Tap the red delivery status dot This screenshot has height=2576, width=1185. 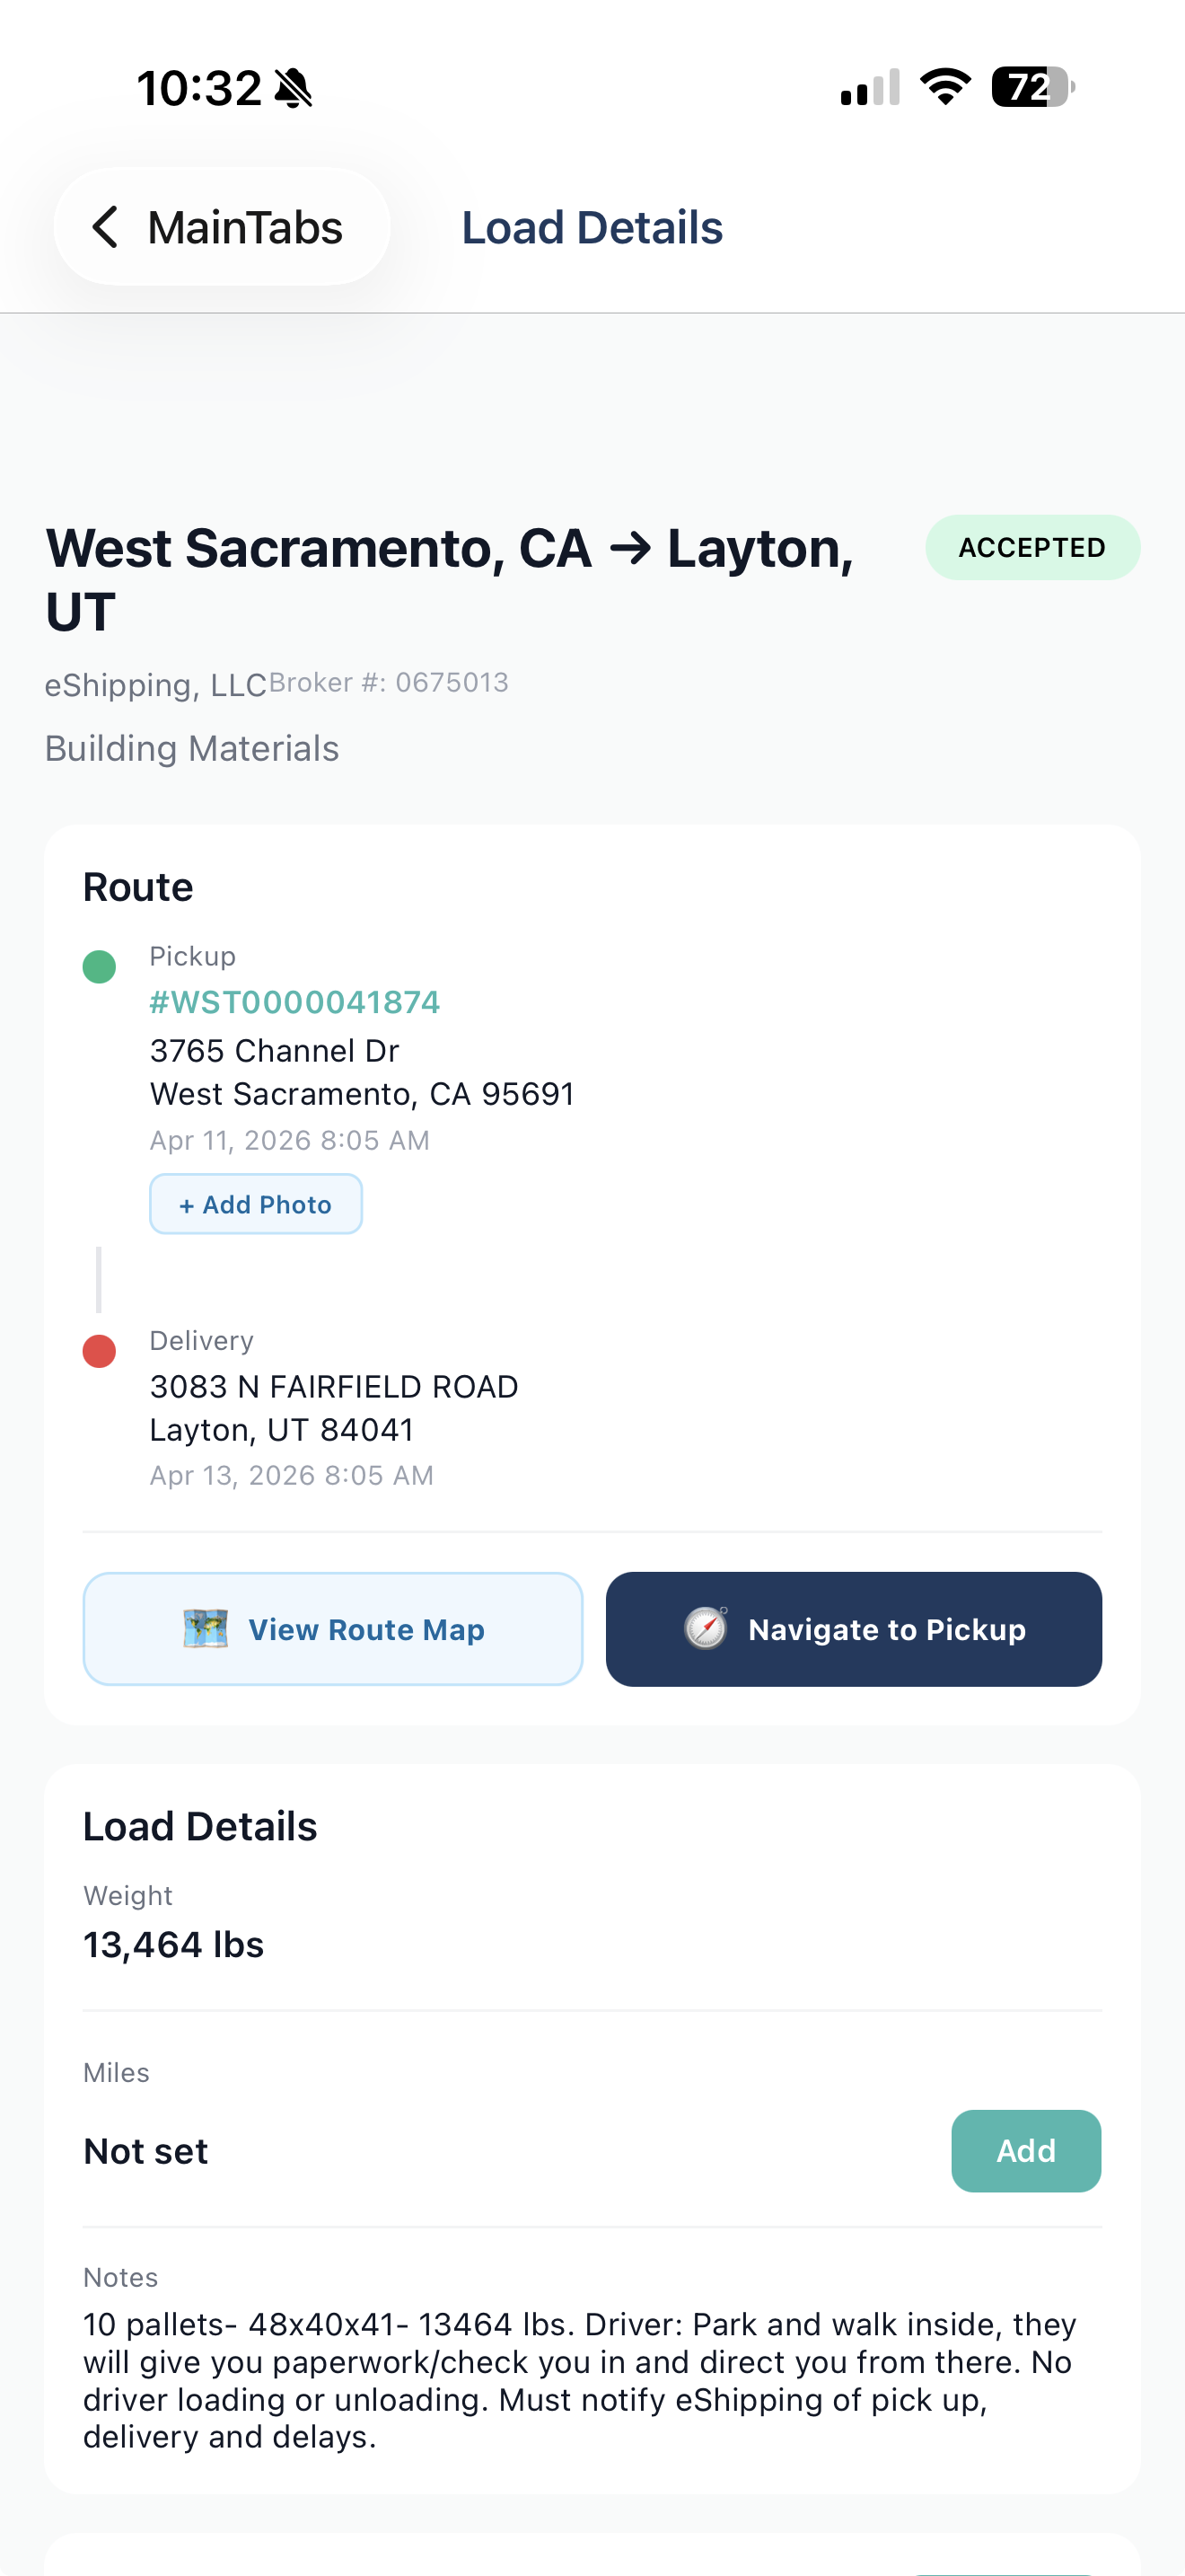click(98, 1351)
